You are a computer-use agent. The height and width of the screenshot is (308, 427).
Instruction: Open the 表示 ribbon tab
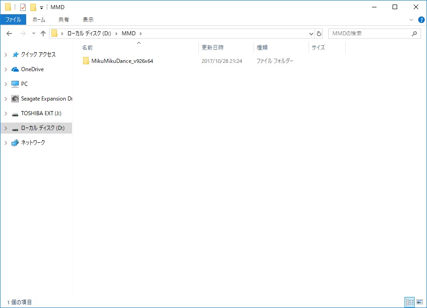[x=88, y=20]
